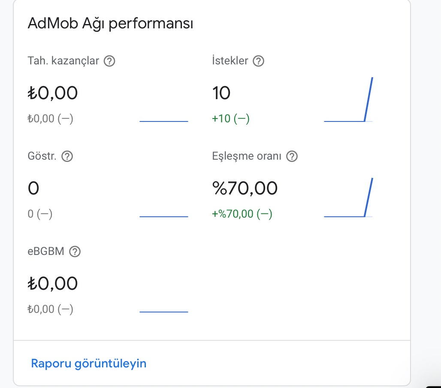The image size is (441, 388).
Task: Open the İstekler help tooltip icon
Action: 258,61
